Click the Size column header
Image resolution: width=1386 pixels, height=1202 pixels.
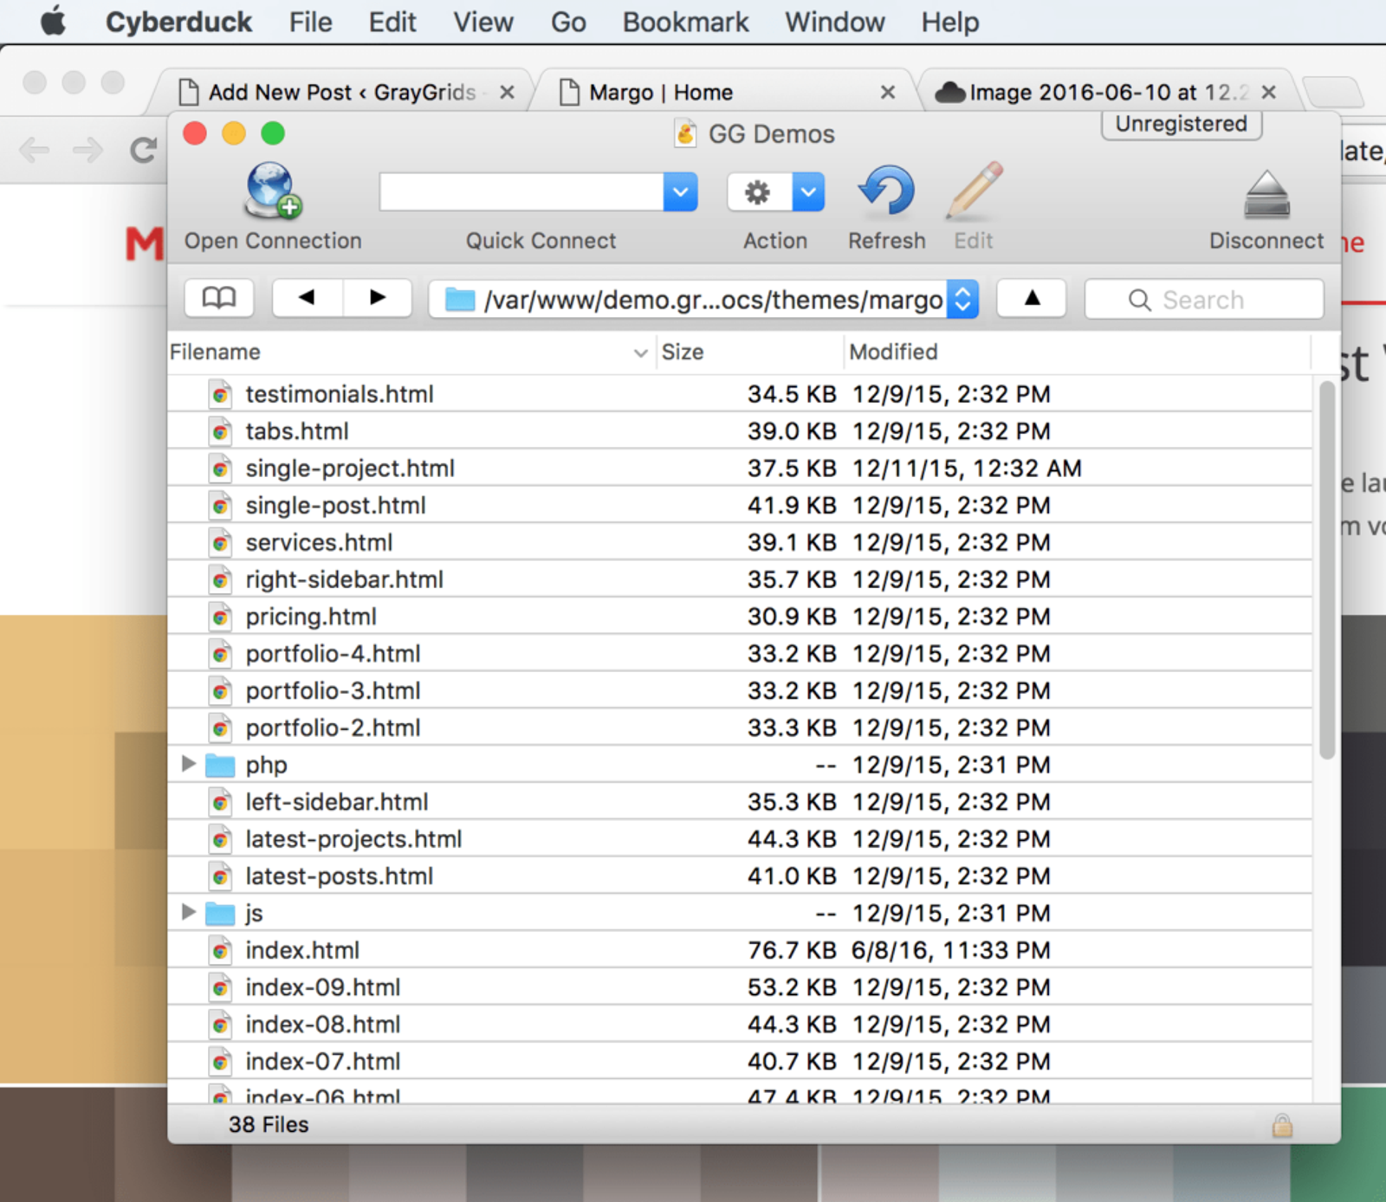750,352
